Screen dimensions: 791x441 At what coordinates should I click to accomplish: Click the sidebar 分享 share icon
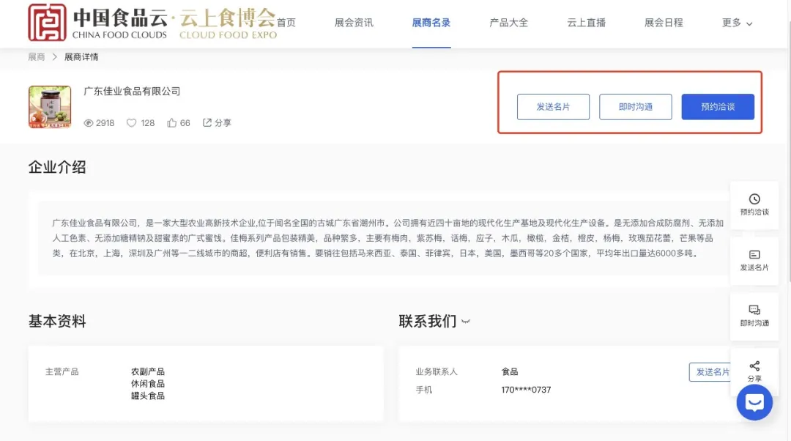[x=754, y=366]
